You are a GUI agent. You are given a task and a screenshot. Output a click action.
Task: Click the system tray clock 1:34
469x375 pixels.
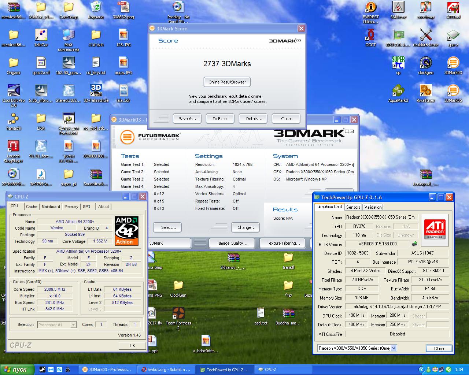tap(459, 370)
